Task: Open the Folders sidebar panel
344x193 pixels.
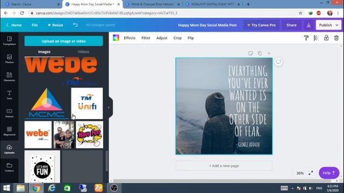Action: click(9, 167)
